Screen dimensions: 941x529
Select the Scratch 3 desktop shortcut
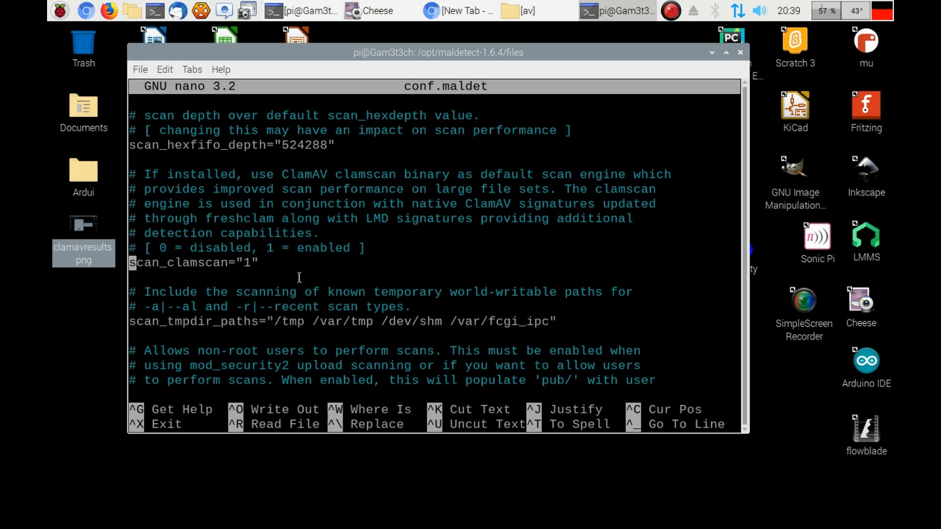tap(795, 48)
